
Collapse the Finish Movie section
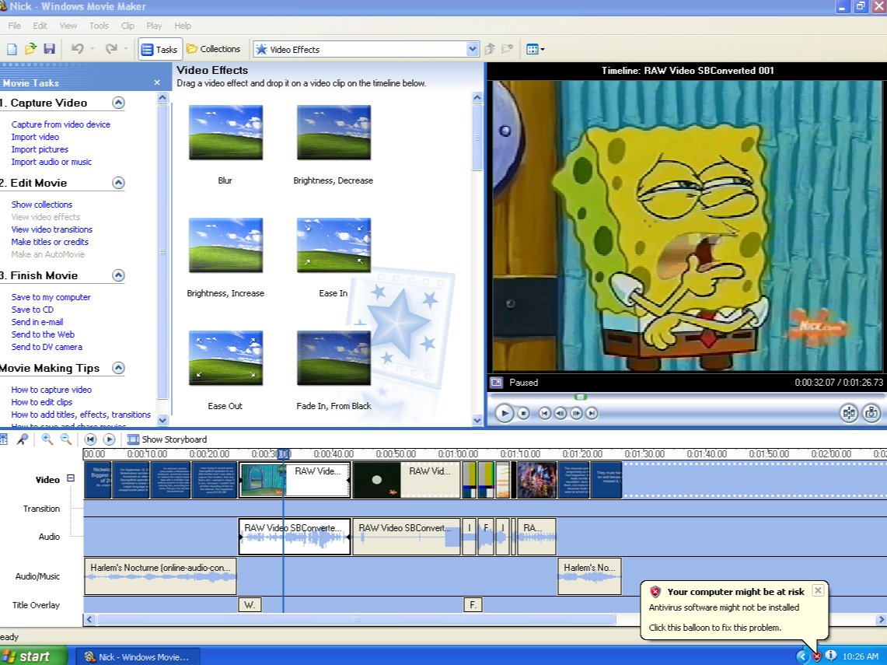[118, 275]
